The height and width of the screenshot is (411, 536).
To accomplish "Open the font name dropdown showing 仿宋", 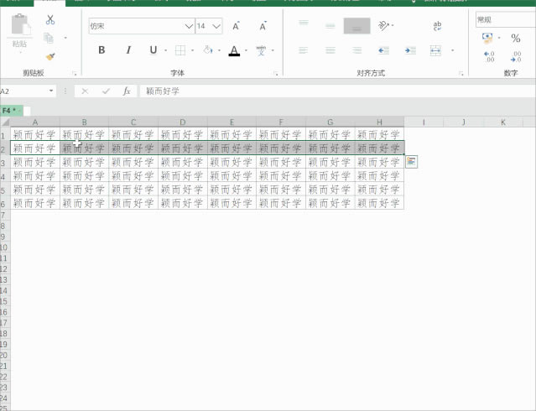I will point(188,27).
